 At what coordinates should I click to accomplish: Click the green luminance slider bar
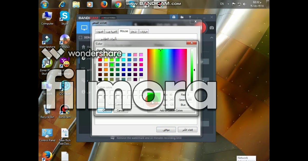(192, 70)
